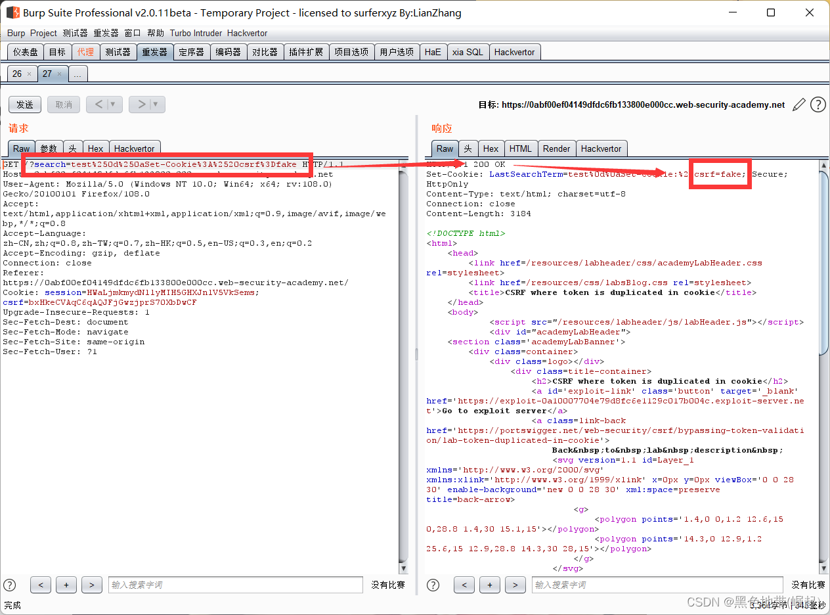Click the 发送 send button

pyautogui.click(x=25, y=104)
